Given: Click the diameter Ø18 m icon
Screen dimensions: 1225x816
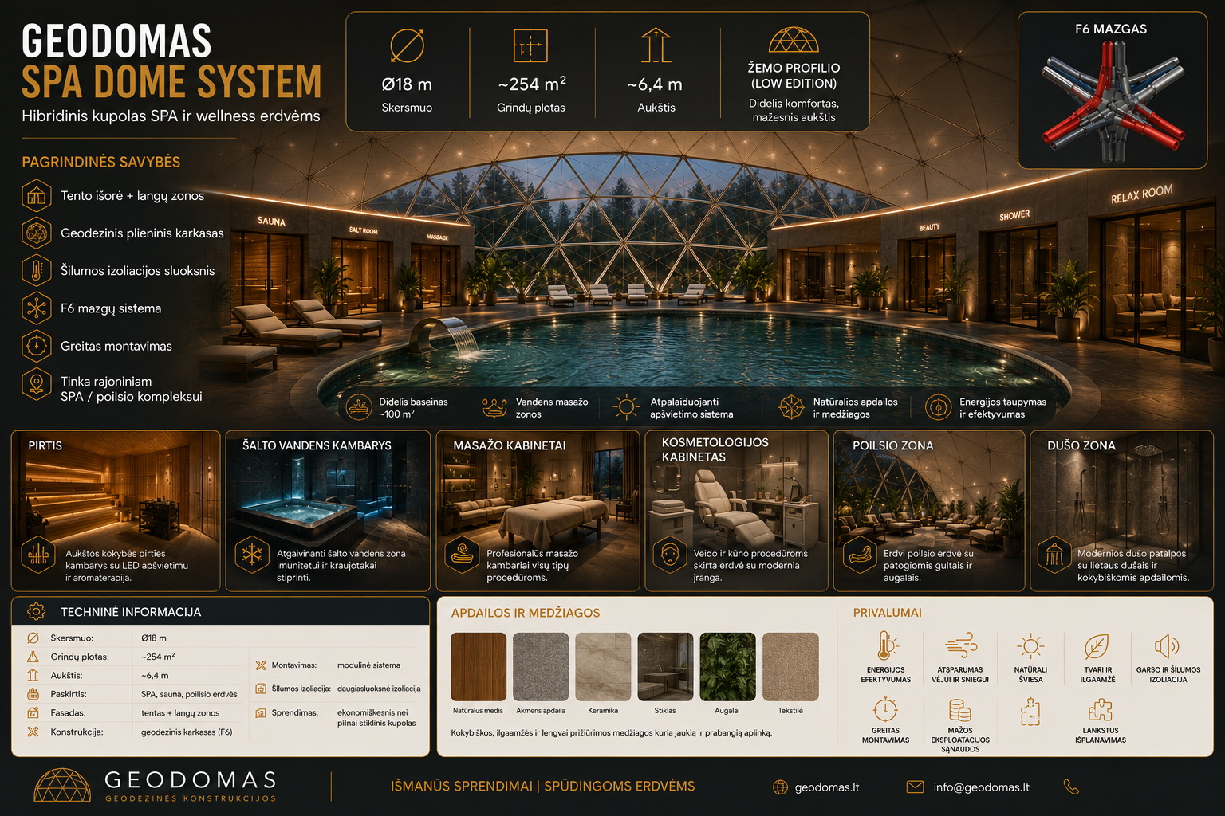Looking at the screenshot, I should (407, 45).
